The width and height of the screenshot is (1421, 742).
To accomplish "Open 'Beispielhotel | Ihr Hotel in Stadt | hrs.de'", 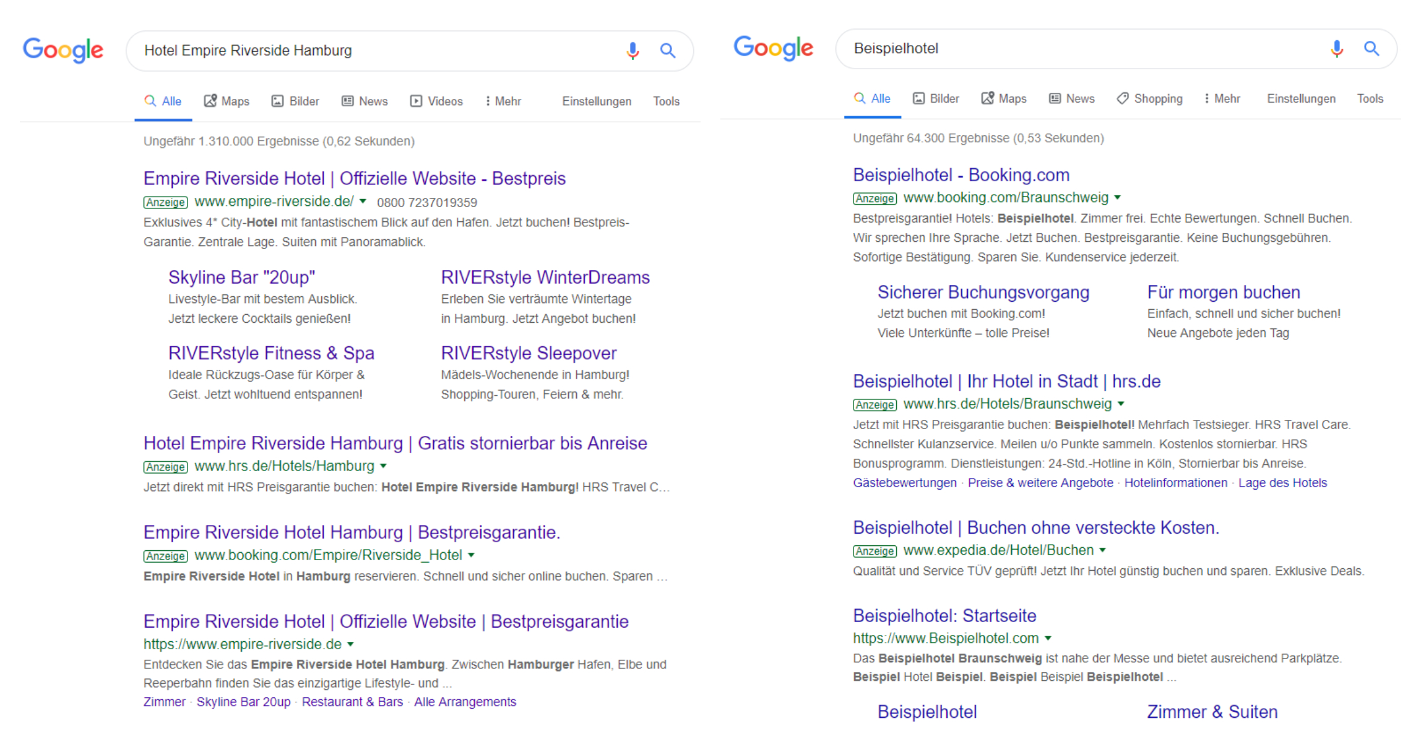I will 1006,382.
